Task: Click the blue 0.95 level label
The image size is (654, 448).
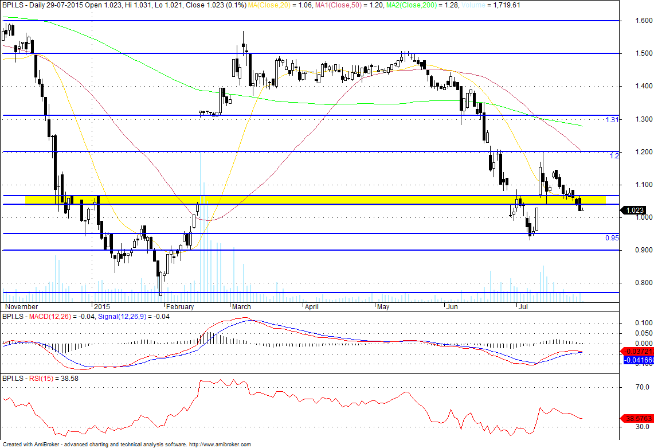Action: 612,238
